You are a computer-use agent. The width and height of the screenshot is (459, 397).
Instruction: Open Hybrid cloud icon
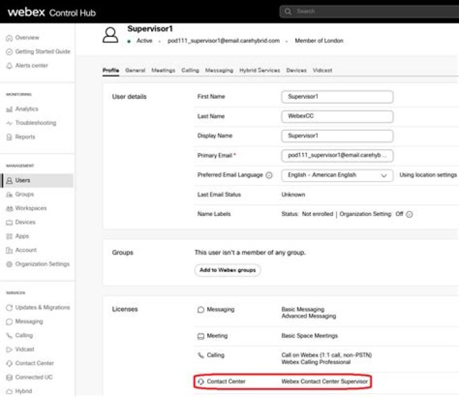(x=10, y=391)
